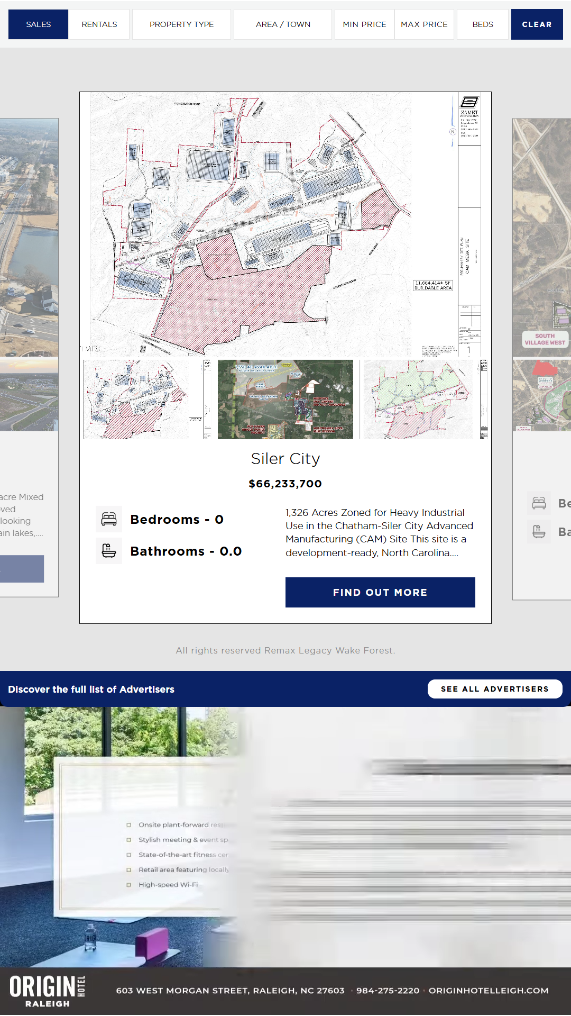Image resolution: width=571 pixels, height=1016 pixels.
Task: Select the aerial map thumbnail
Action: (285, 400)
